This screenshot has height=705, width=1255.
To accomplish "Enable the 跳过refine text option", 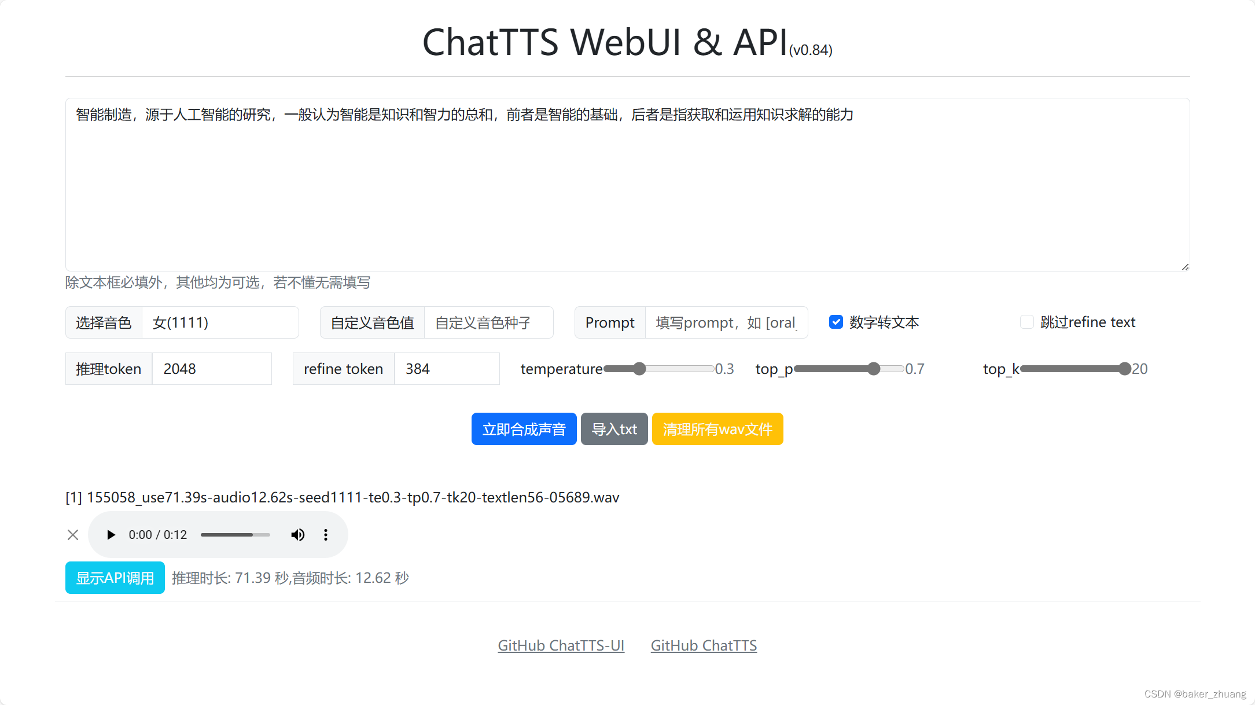I will (1026, 321).
